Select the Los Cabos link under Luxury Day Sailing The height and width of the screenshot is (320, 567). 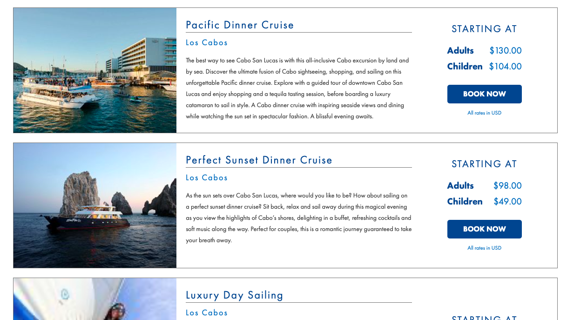(207, 313)
